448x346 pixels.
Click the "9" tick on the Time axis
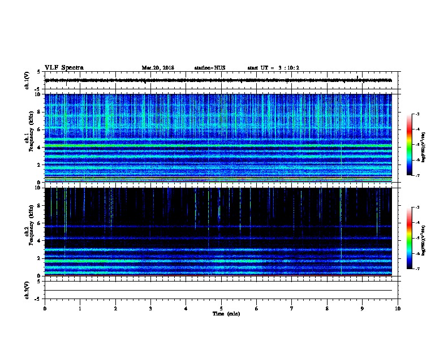(362, 309)
